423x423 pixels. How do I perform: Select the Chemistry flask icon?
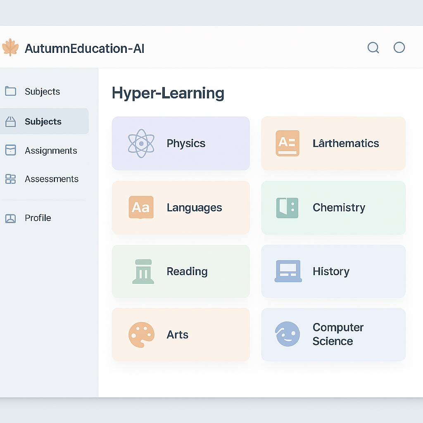288,207
